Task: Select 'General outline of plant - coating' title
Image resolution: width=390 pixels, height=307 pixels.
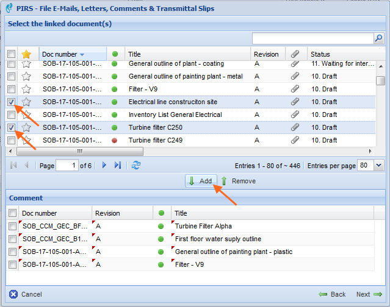Action: click(x=176, y=63)
